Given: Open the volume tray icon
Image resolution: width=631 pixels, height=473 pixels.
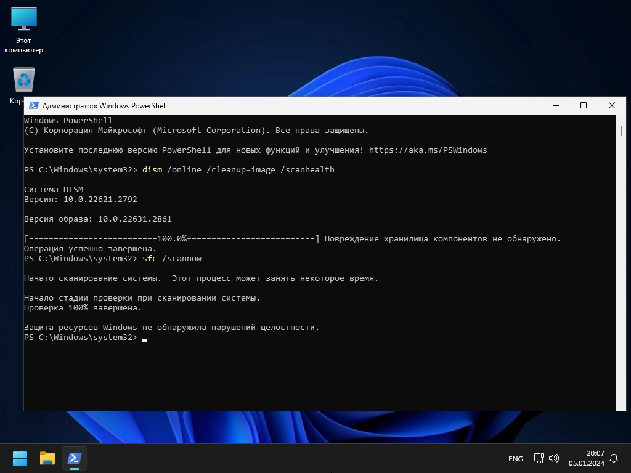Looking at the screenshot, I should pos(554,458).
